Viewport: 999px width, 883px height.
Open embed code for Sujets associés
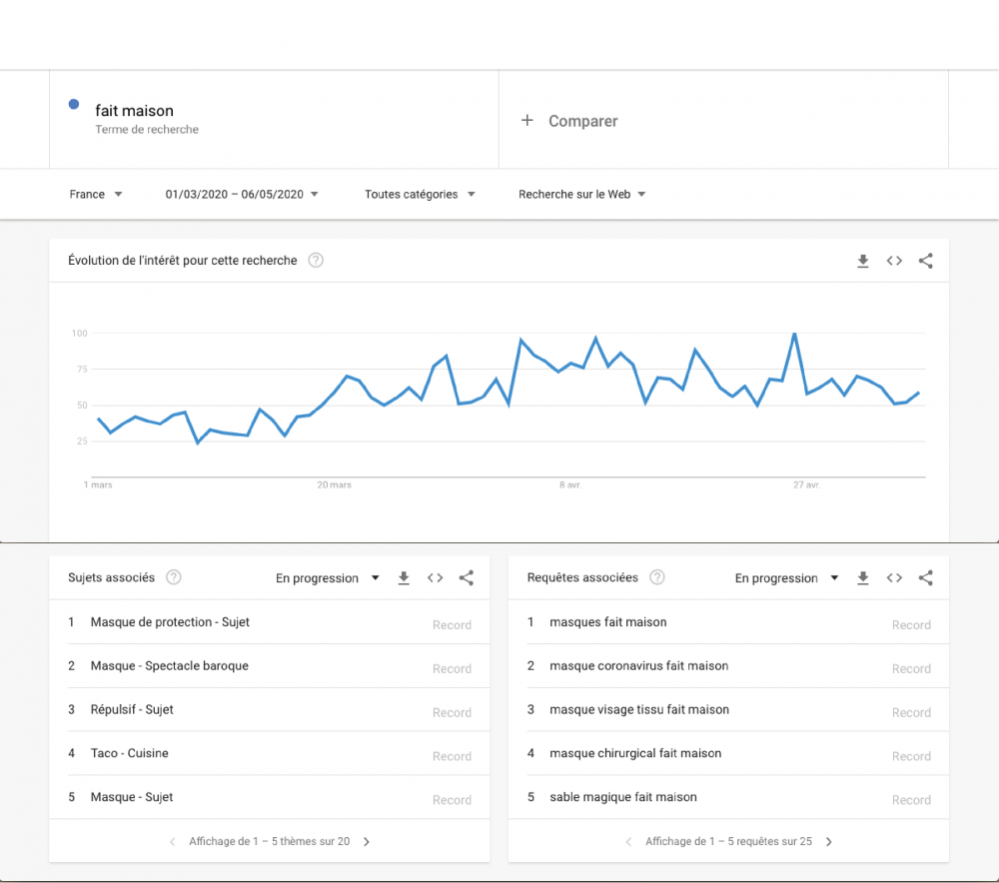click(436, 577)
